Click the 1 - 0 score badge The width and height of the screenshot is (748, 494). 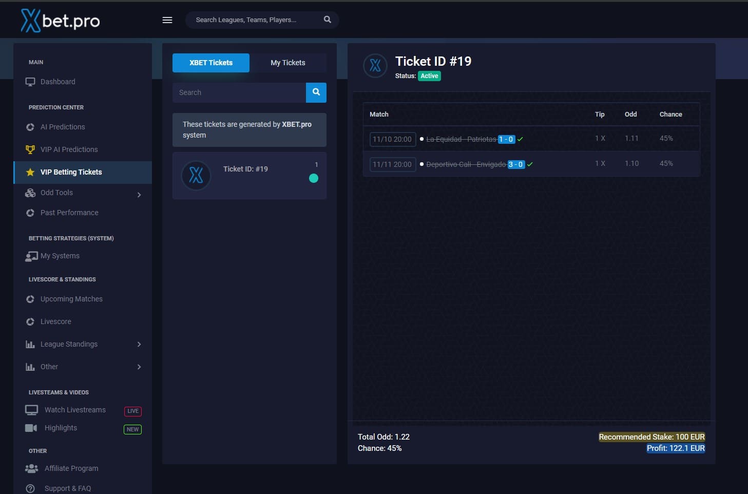506,139
